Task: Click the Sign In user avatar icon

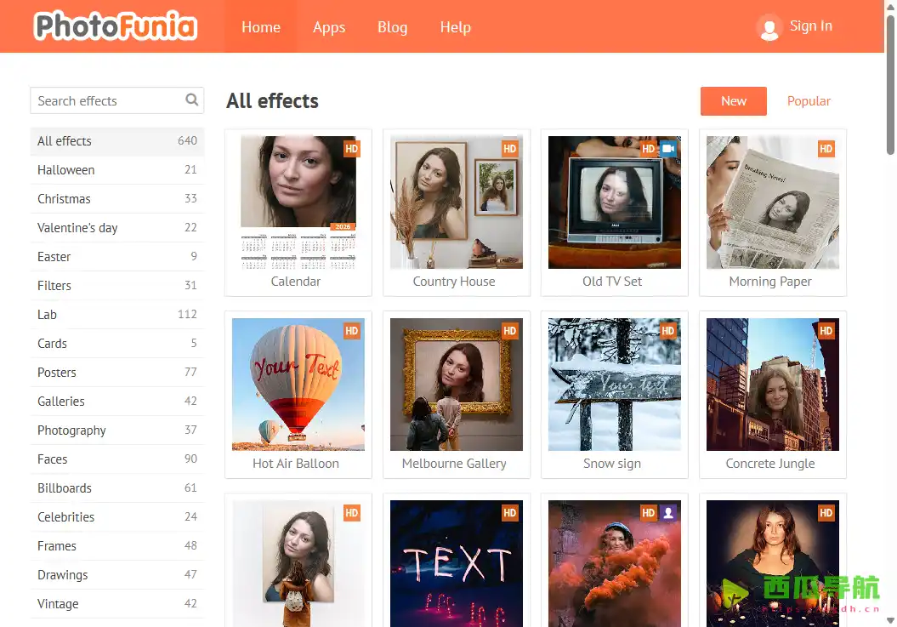Action: point(769,27)
